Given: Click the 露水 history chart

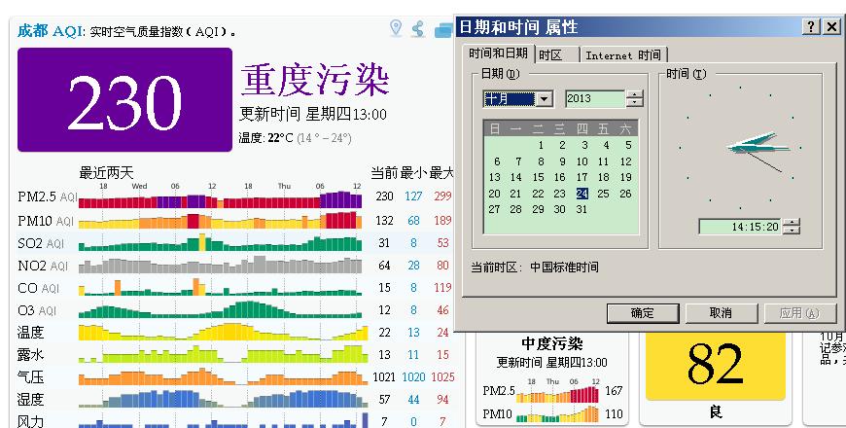Looking at the screenshot, I should (223, 354).
